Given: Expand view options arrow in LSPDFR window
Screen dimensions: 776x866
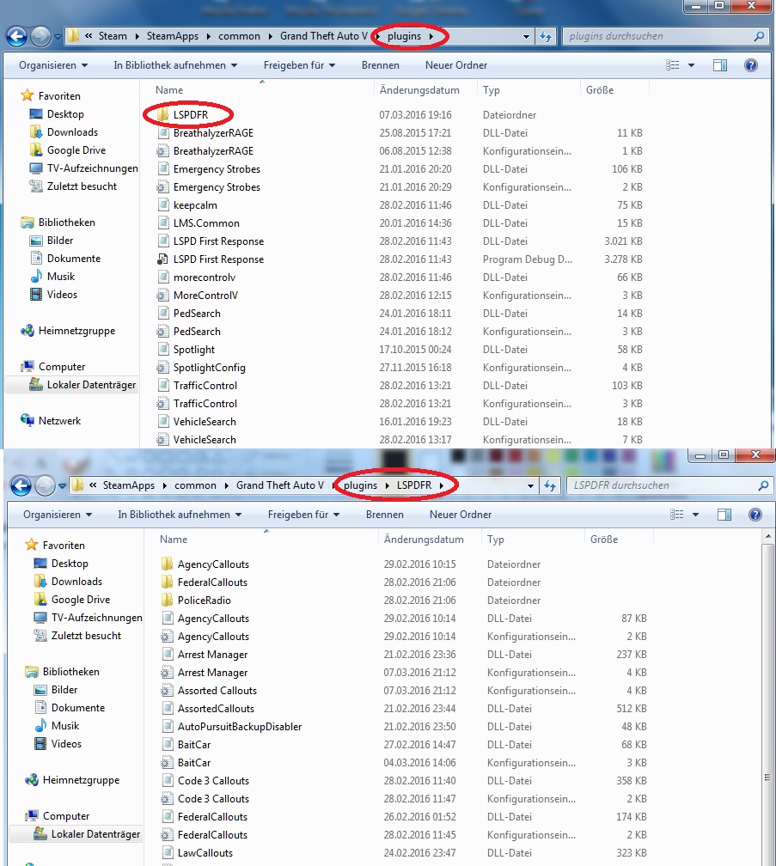Looking at the screenshot, I should [695, 515].
